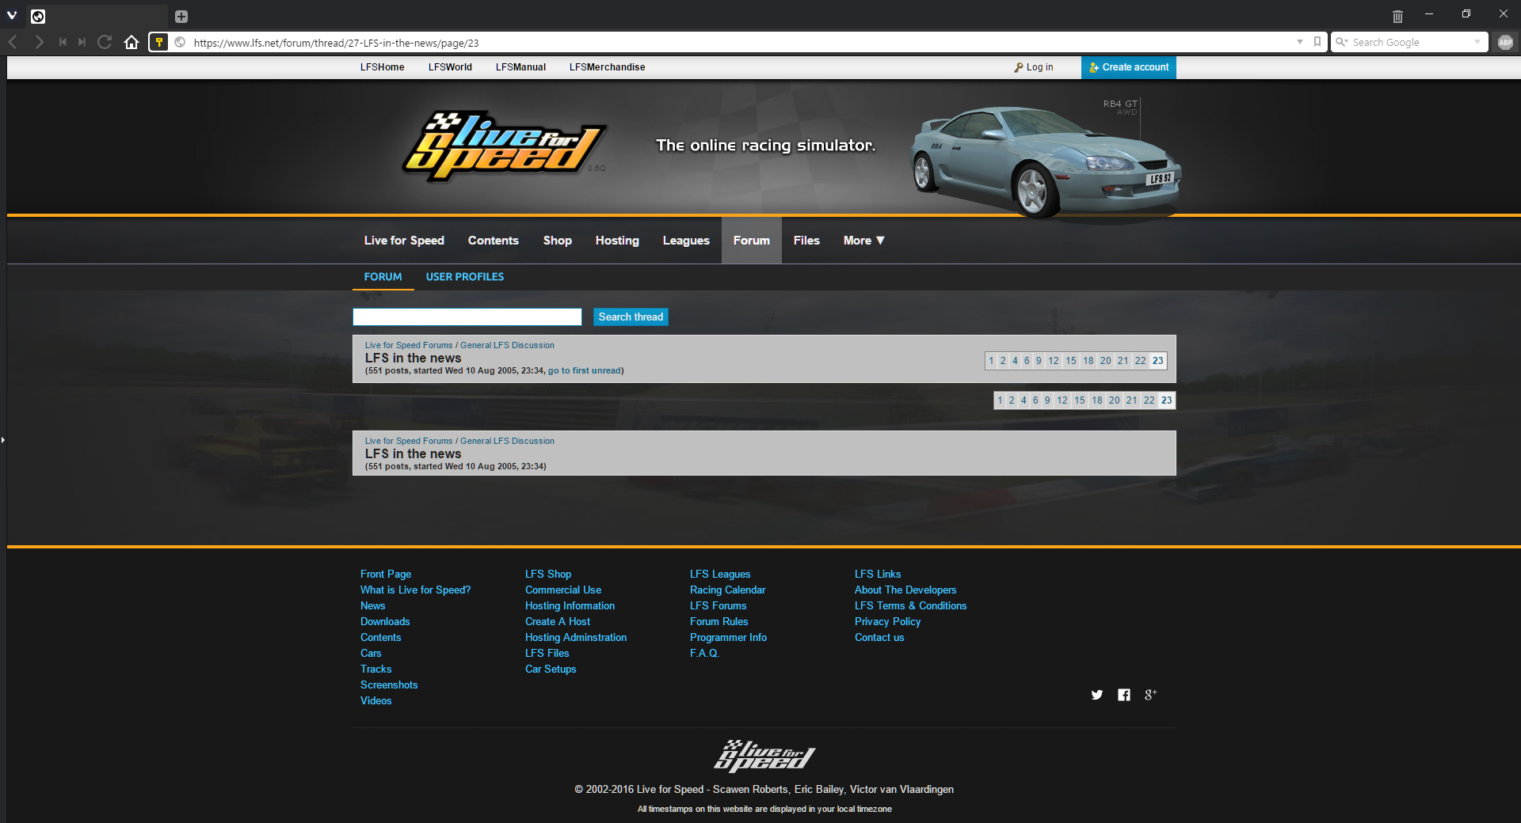Screen dimensions: 1521x823
Task: Open Live for Speed Forums in bottom breadcrumb
Action: (409, 441)
